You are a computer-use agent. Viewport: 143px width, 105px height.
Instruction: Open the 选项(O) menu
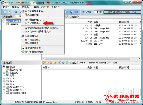point(45,7)
